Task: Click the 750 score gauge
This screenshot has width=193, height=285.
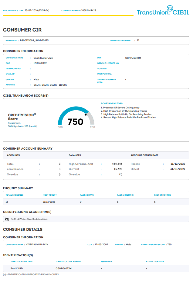Action: pos(76,118)
